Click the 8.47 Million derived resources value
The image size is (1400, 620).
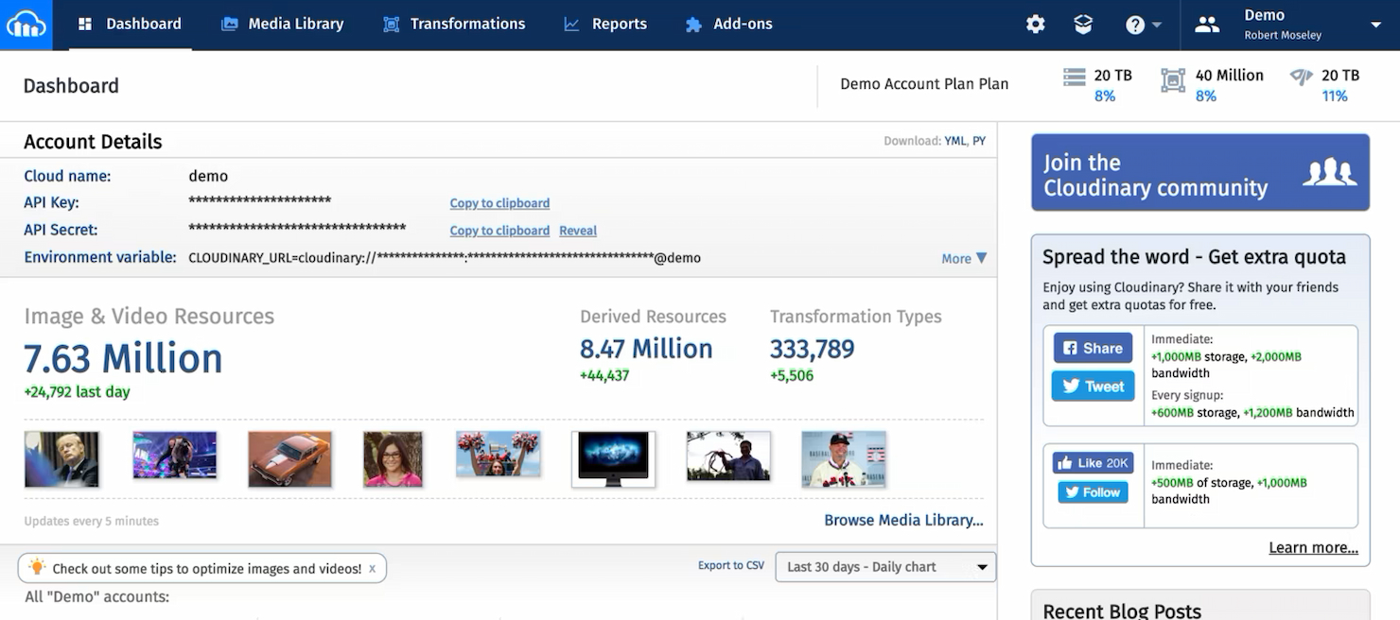point(646,349)
